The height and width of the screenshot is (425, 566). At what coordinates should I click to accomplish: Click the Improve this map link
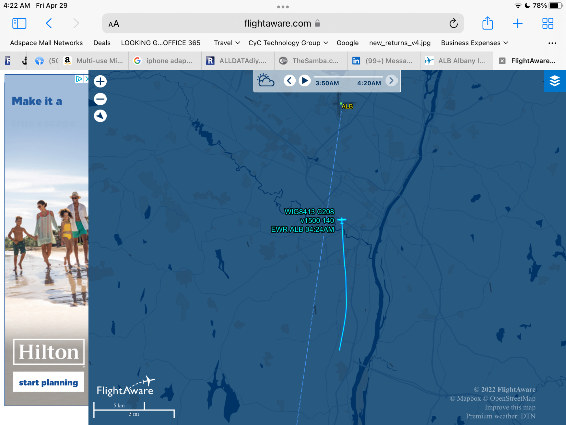510,407
